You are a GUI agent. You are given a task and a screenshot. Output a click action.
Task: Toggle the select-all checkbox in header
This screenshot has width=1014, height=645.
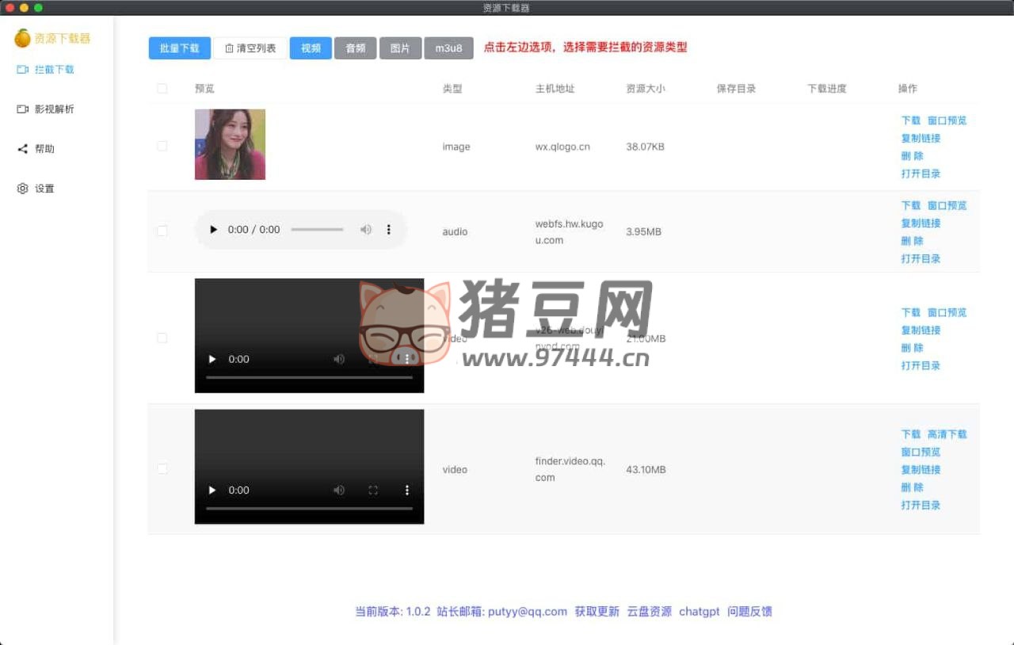click(x=162, y=89)
